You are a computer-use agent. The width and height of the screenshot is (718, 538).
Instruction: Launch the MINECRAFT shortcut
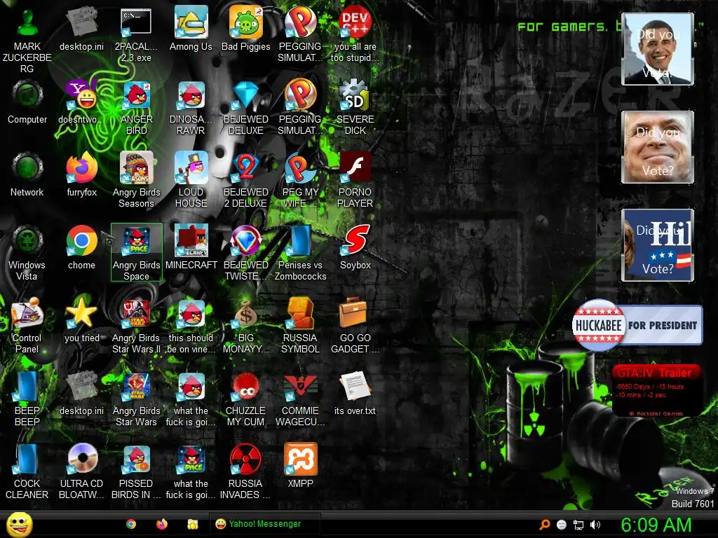click(191, 247)
